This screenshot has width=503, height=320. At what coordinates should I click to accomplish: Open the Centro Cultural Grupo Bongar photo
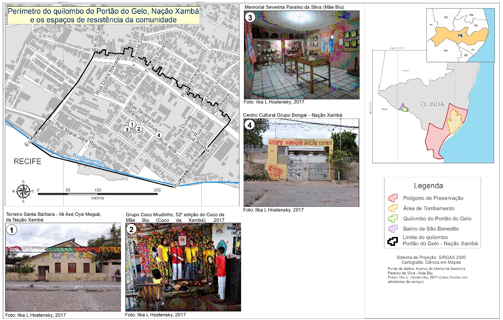pos(301,162)
